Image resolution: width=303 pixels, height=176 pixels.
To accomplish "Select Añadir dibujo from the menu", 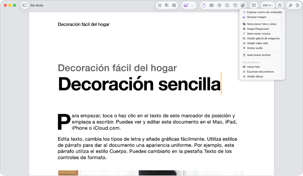I will (262, 77).
